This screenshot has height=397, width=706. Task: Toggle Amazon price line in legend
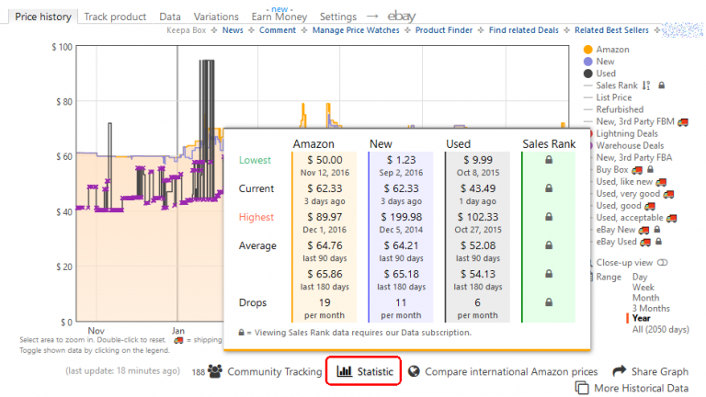tap(612, 49)
